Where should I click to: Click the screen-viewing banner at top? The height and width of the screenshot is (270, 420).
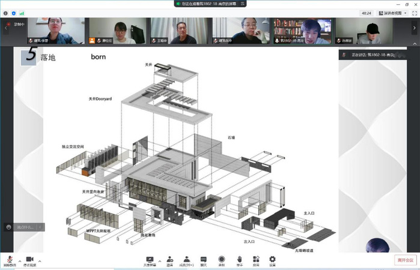[210, 4]
